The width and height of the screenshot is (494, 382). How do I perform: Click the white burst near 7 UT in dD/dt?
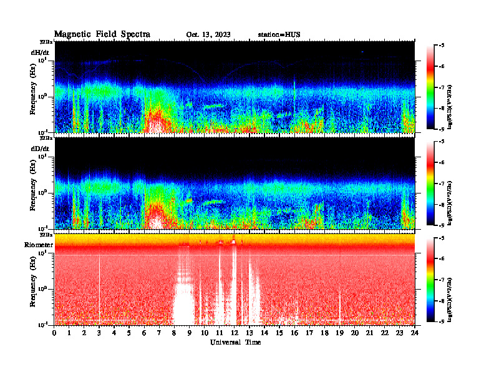[x=157, y=222]
